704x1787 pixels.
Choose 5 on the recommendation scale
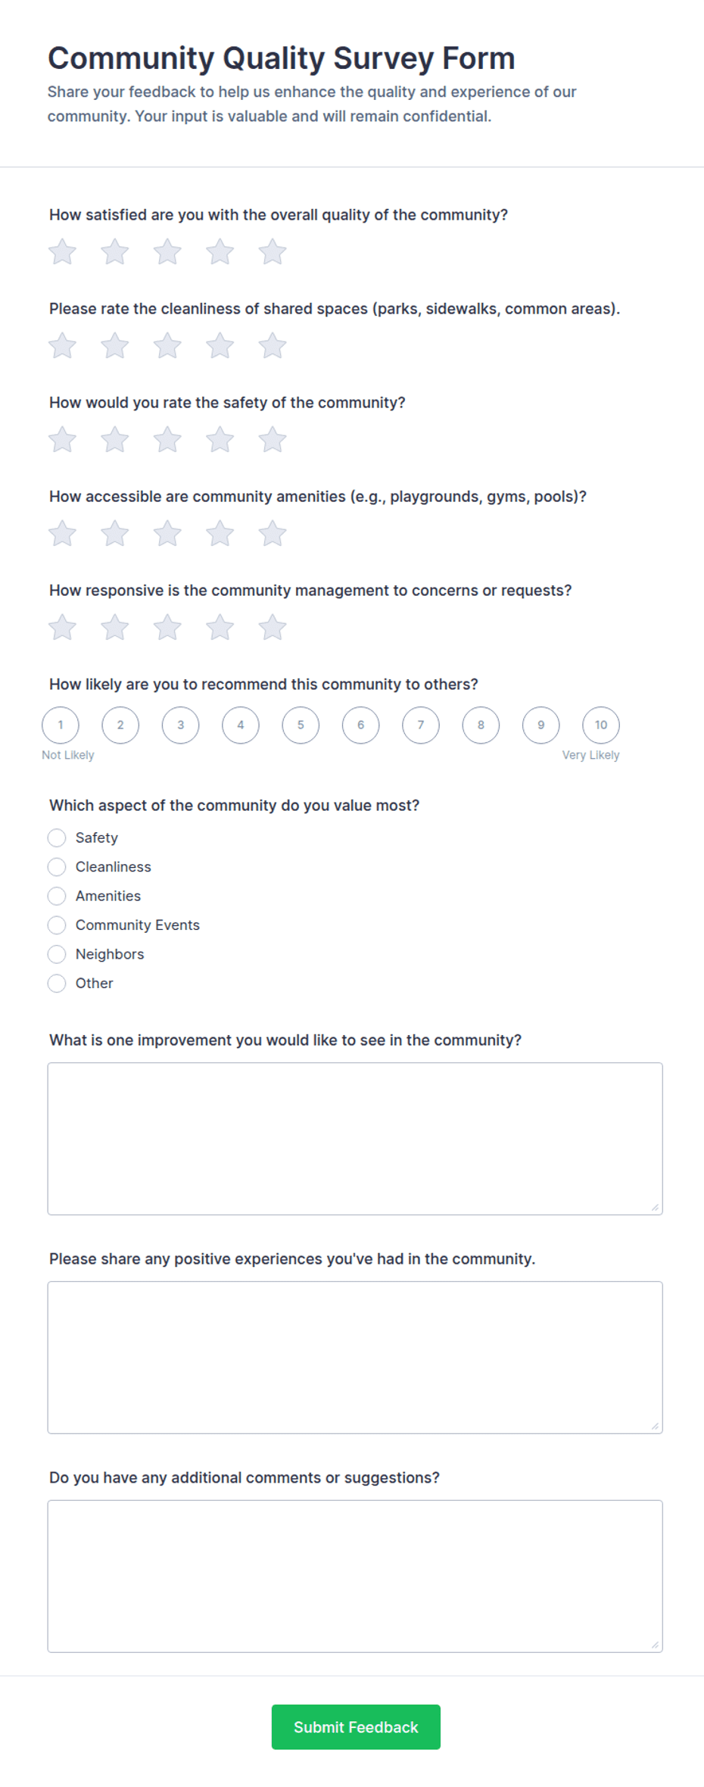301,725
